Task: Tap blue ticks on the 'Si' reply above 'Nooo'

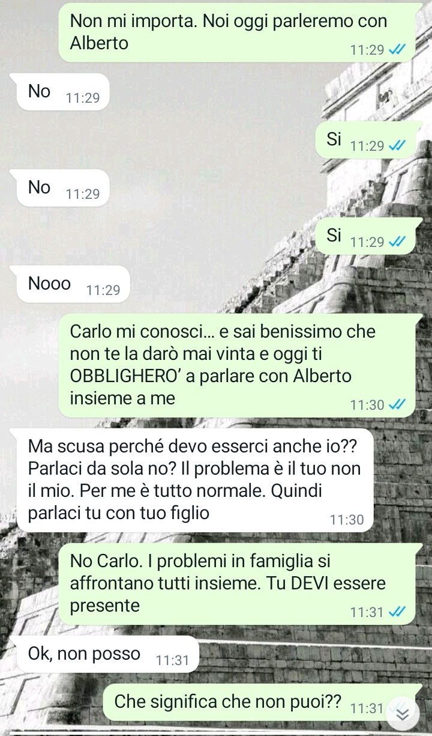Action: pyautogui.click(x=397, y=242)
